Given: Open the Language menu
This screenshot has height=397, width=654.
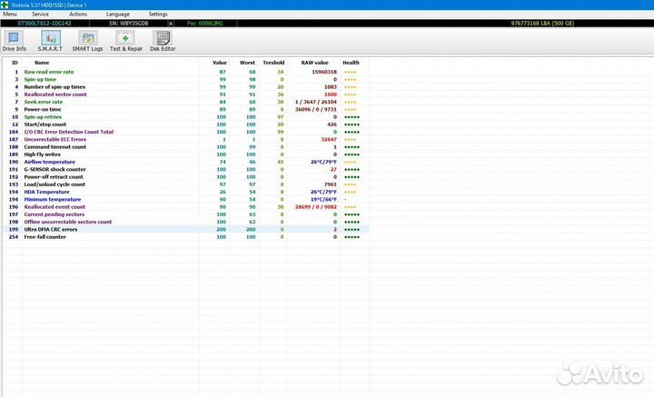Looking at the screenshot, I should click(117, 15).
